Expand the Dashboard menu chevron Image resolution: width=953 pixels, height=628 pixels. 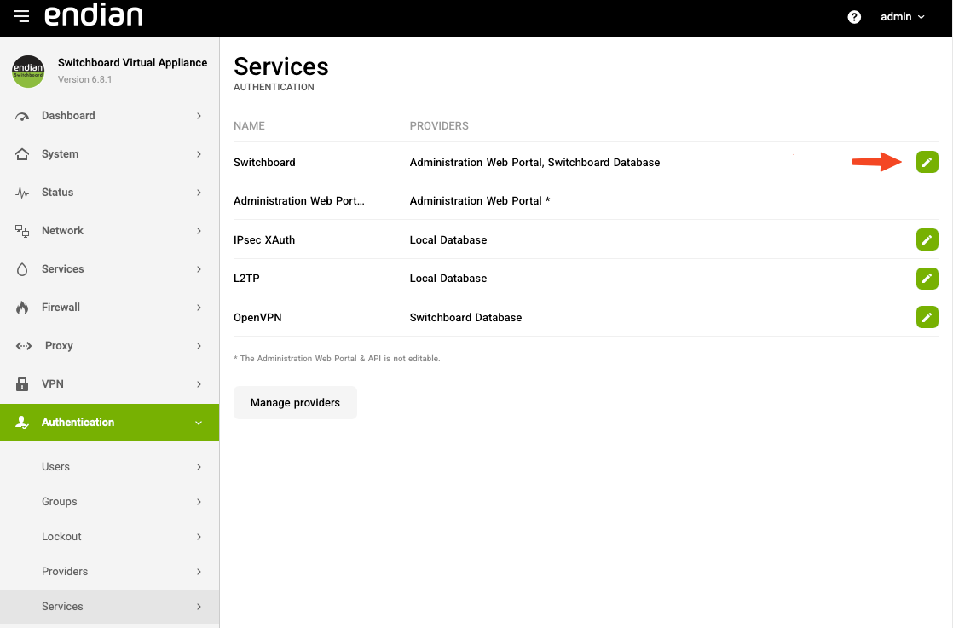[199, 116]
